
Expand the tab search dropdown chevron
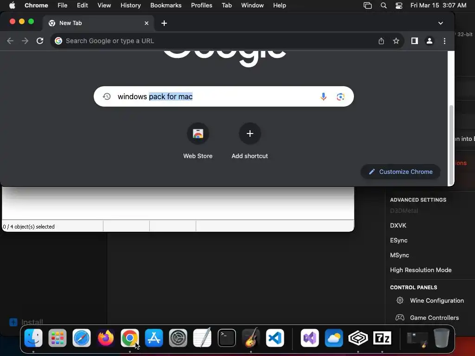point(441,23)
